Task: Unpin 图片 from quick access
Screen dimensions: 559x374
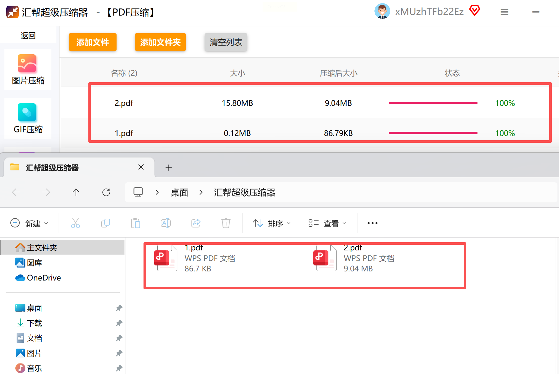Action: tap(119, 353)
